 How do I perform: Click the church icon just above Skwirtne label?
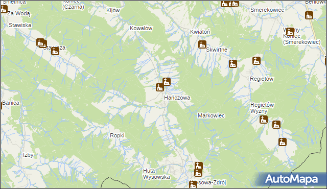click(x=202, y=44)
